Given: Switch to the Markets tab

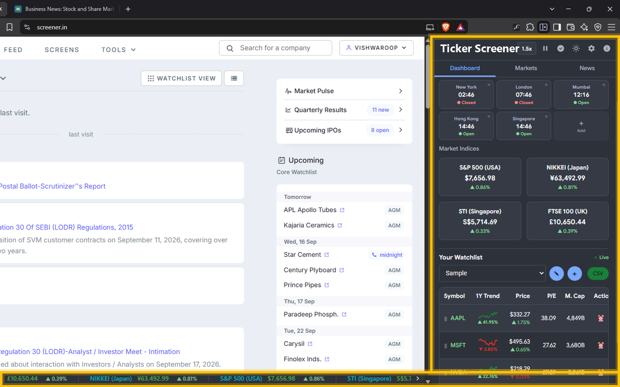Looking at the screenshot, I should 526,68.
